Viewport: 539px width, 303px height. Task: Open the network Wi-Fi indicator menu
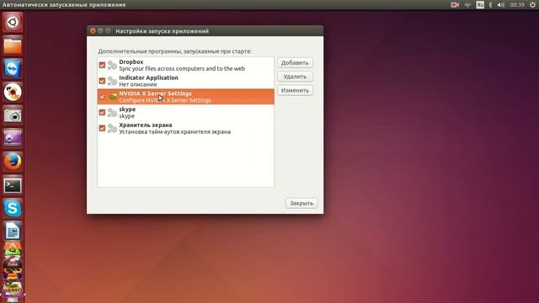click(467, 5)
